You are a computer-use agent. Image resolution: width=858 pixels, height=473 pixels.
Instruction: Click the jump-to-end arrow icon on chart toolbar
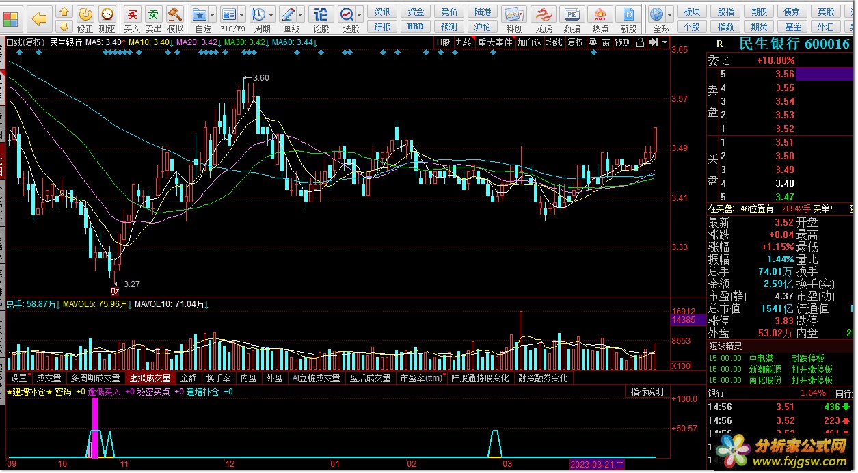pos(653,42)
